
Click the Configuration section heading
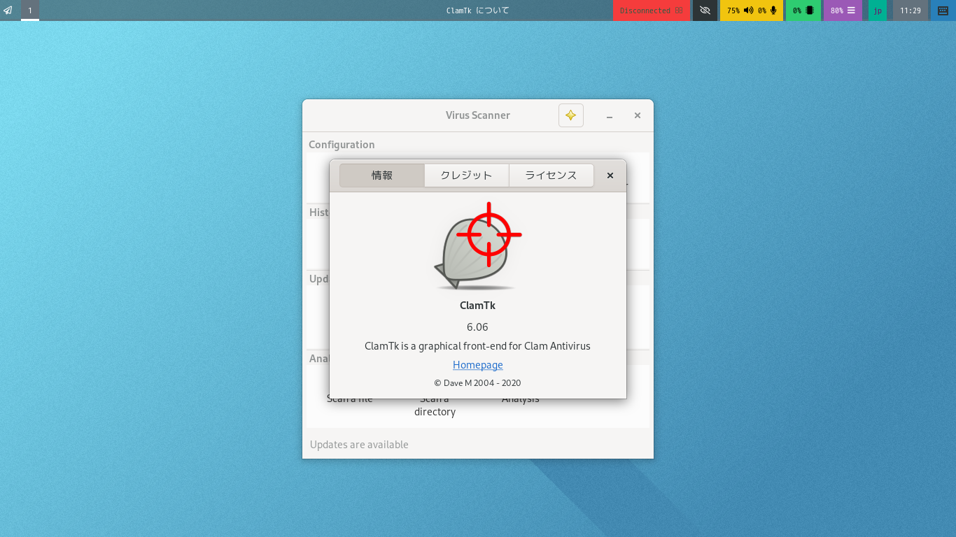(342, 145)
